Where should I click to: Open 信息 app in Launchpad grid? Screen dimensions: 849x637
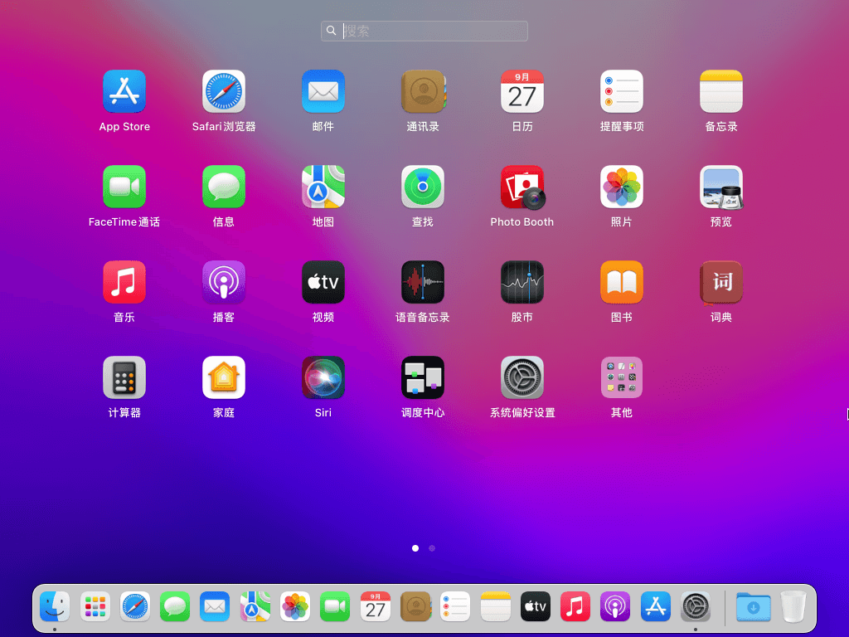tap(224, 187)
